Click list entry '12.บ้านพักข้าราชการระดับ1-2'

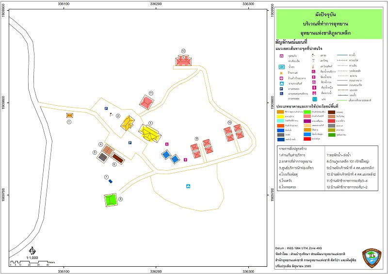(347, 187)
